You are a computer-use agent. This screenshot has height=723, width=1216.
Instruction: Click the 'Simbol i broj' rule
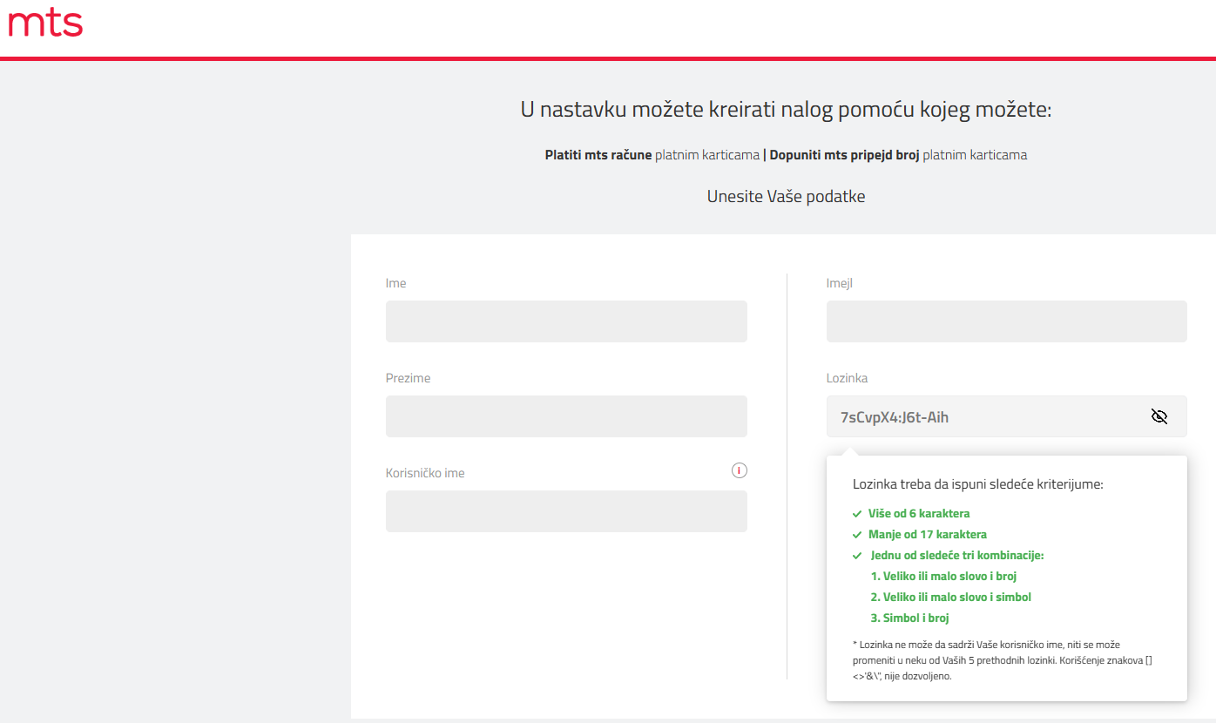(909, 618)
